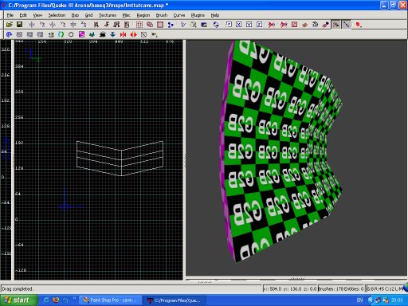This screenshot has height=306, width=408.
Task: Click the red outward-pointing diamond arrows icon
Action: [133, 34]
